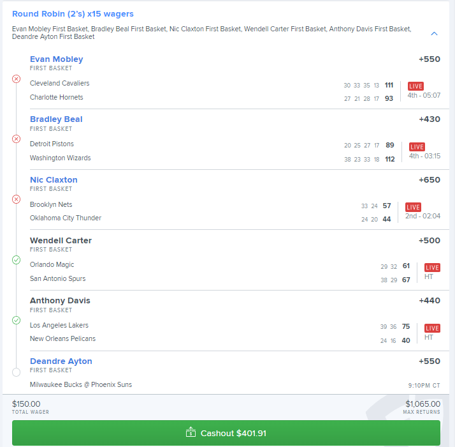Click the Lakers total score 75
The width and height of the screenshot is (455, 447).
[x=406, y=326]
